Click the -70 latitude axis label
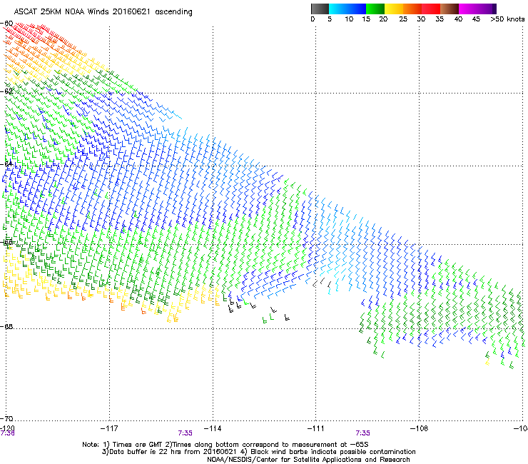 tap(6, 418)
